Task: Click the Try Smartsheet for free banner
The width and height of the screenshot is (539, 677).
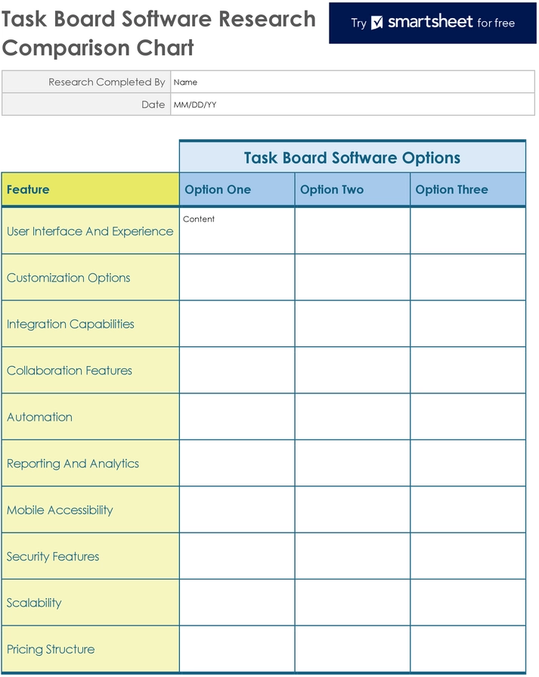Action: (x=432, y=23)
